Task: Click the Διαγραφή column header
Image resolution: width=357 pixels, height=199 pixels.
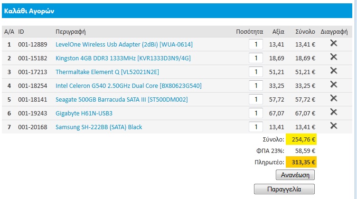Action: point(334,32)
